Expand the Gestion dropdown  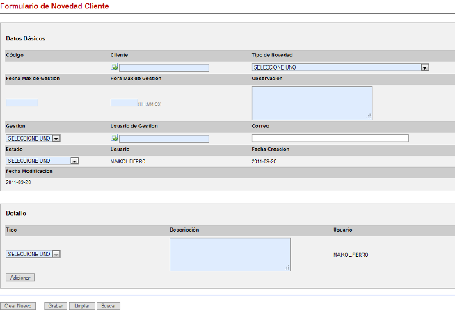pyautogui.click(x=33, y=138)
